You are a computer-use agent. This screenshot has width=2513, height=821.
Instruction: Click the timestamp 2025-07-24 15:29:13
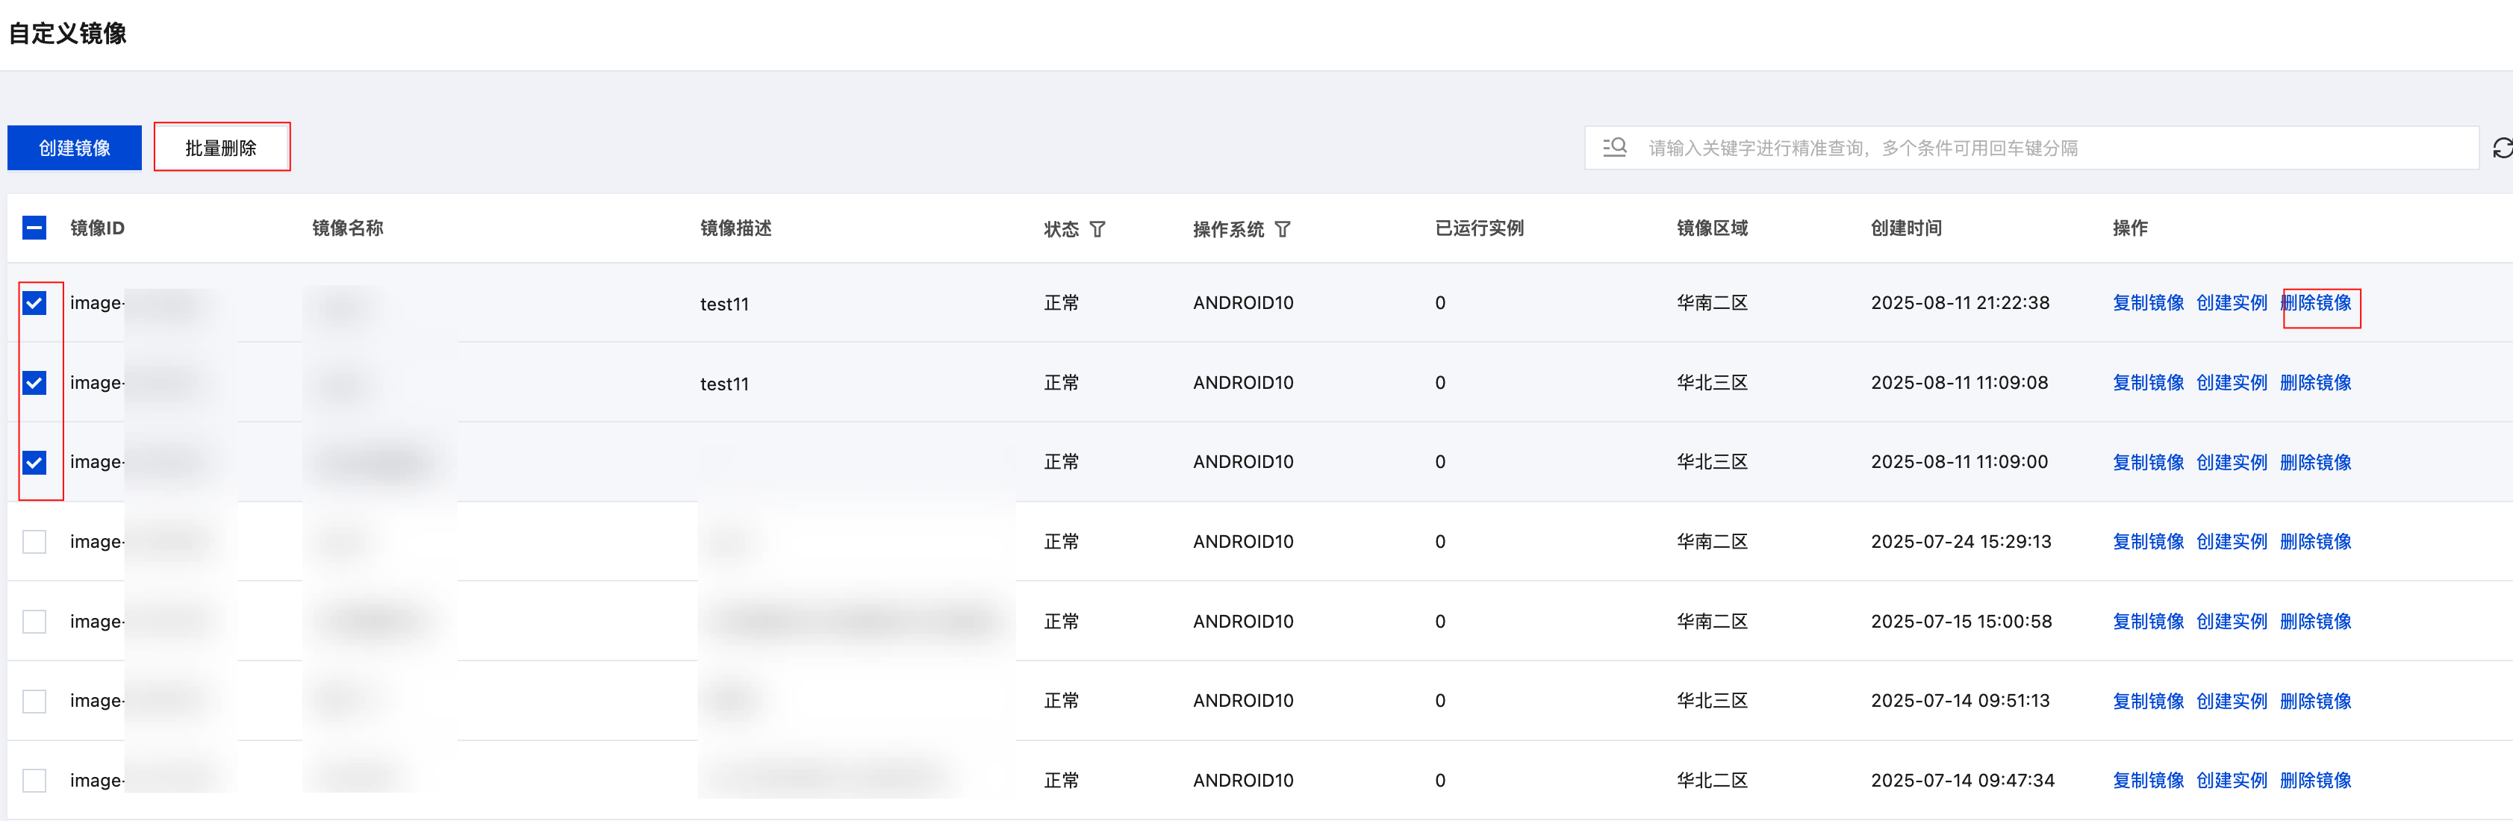click(1961, 541)
